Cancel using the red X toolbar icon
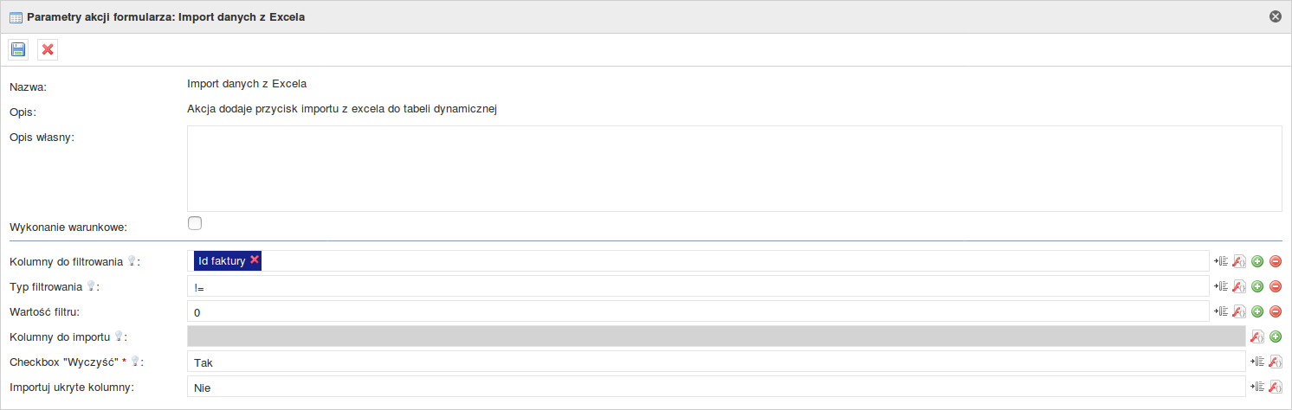Screen dimensions: 1292x410 click(48, 50)
